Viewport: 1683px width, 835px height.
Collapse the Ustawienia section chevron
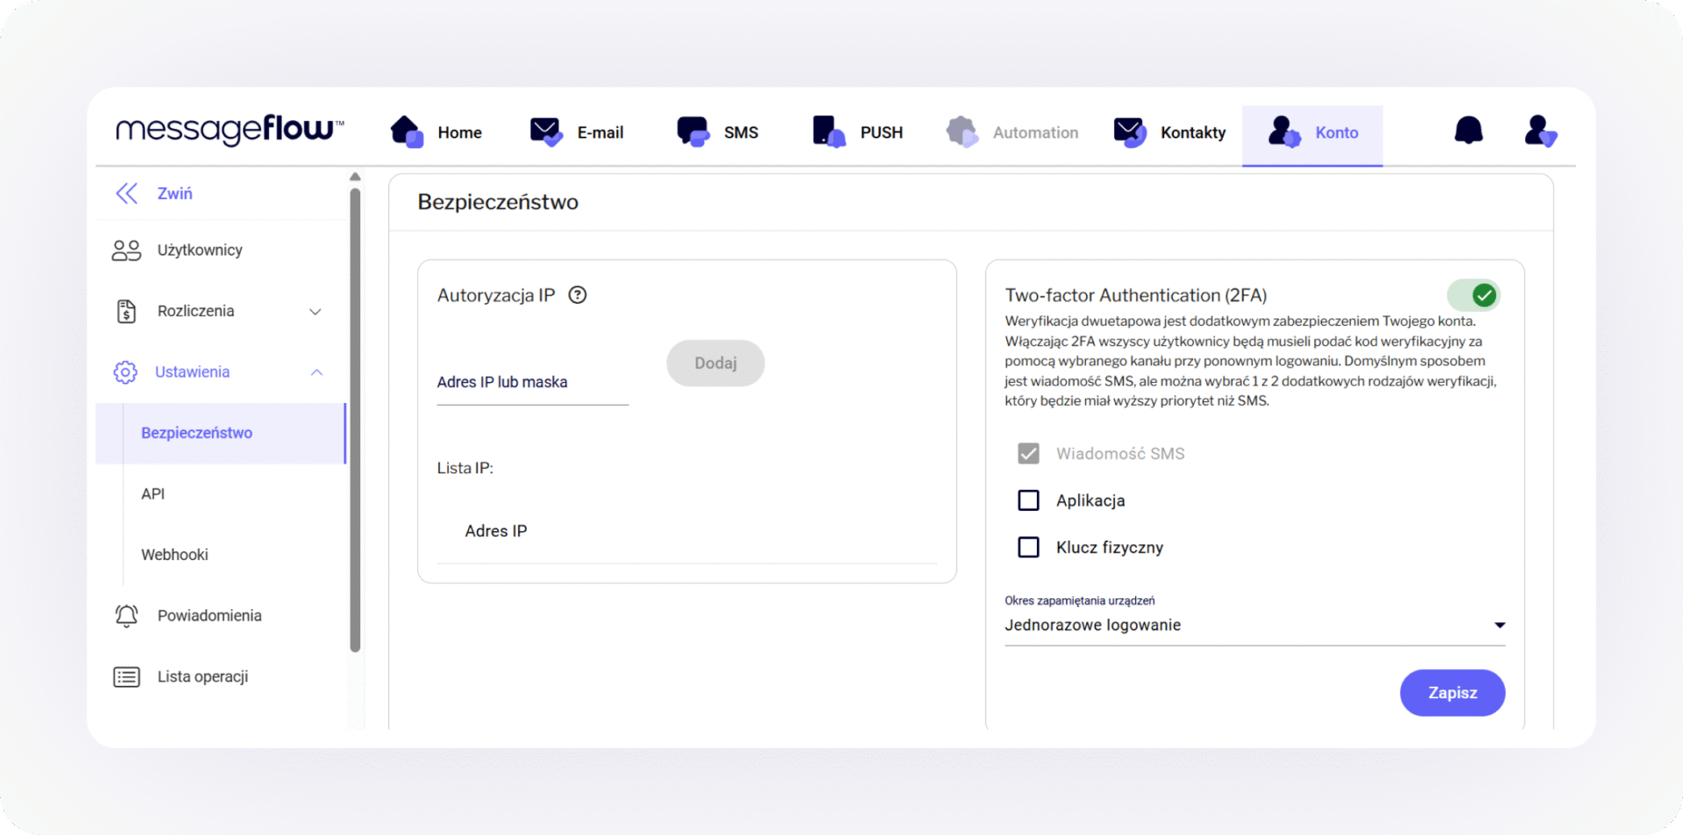(316, 372)
